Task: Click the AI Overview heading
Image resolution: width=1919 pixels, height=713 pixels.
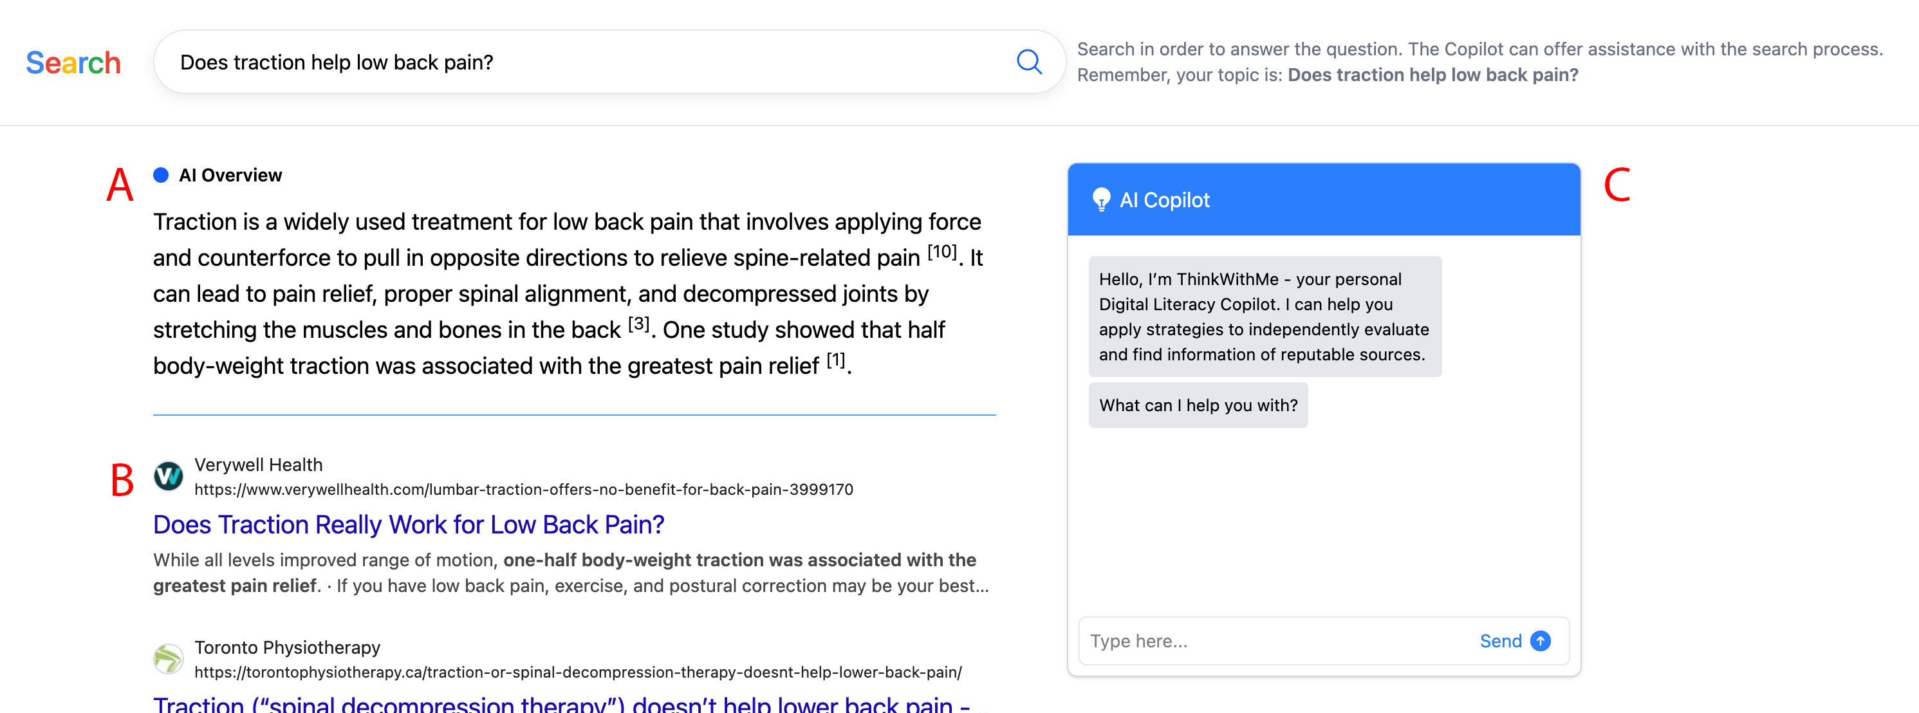Action: 230,175
